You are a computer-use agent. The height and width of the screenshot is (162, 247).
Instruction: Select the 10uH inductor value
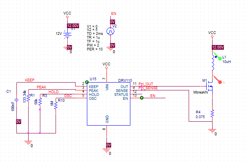(x=227, y=62)
